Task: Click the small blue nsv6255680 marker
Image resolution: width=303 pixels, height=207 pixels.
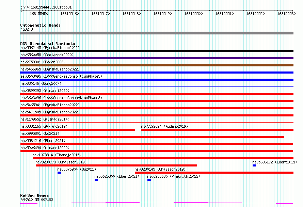Action: 149,180
